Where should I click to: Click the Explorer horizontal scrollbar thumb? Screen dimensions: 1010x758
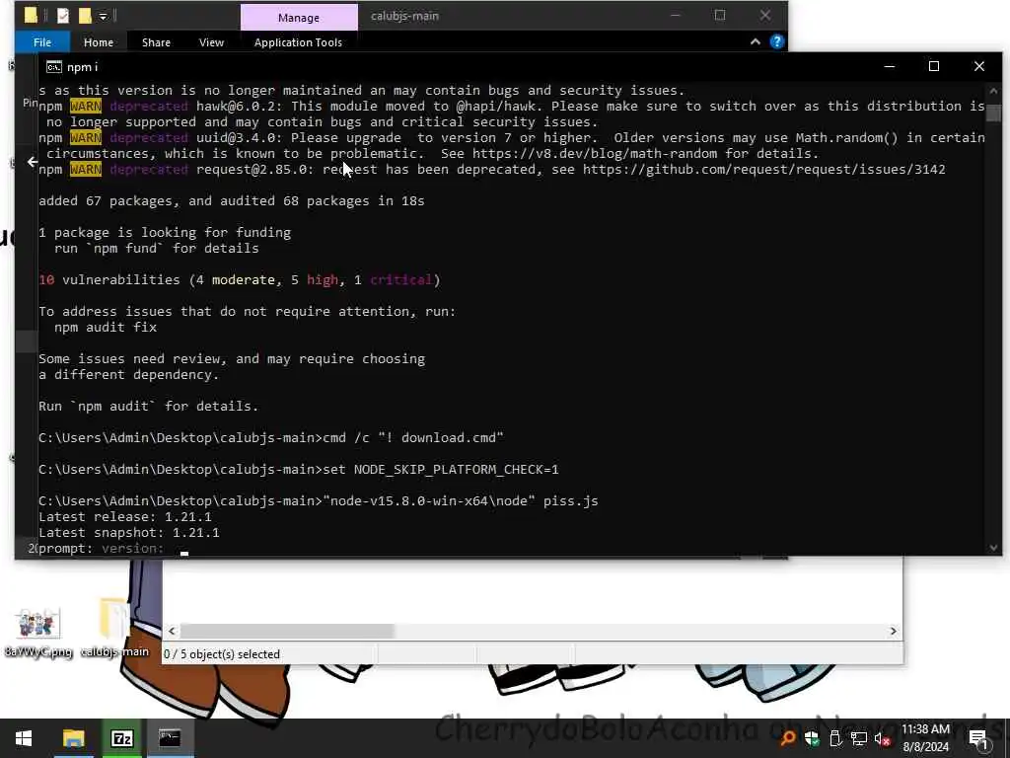click(287, 631)
